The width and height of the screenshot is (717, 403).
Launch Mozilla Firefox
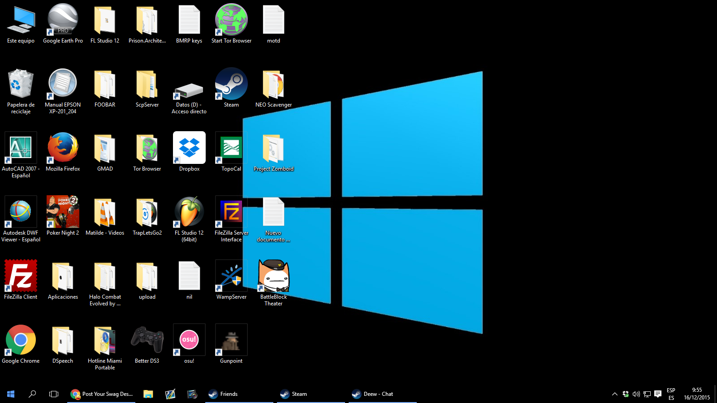(x=63, y=152)
